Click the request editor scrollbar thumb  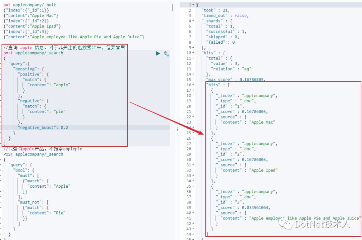click(173, 7)
